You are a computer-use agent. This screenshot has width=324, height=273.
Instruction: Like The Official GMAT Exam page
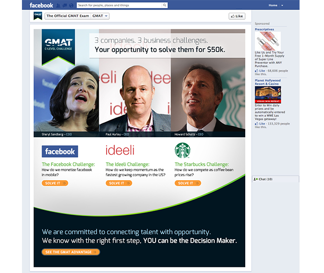(x=237, y=16)
